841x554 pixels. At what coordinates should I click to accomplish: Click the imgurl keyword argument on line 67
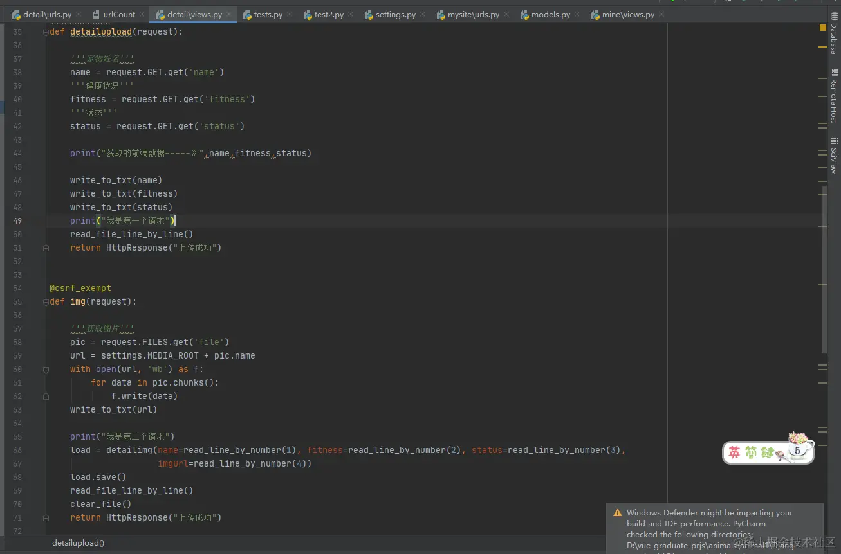tap(173, 463)
